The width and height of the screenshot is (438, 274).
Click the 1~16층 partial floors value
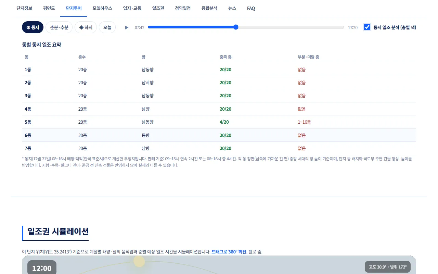pyautogui.click(x=305, y=122)
